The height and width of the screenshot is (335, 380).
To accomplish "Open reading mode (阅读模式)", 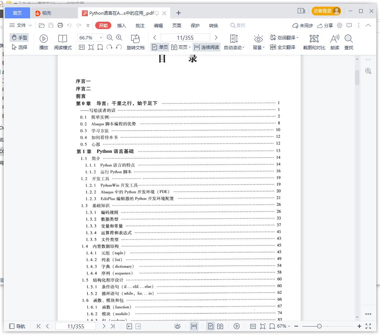I will point(63,42).
